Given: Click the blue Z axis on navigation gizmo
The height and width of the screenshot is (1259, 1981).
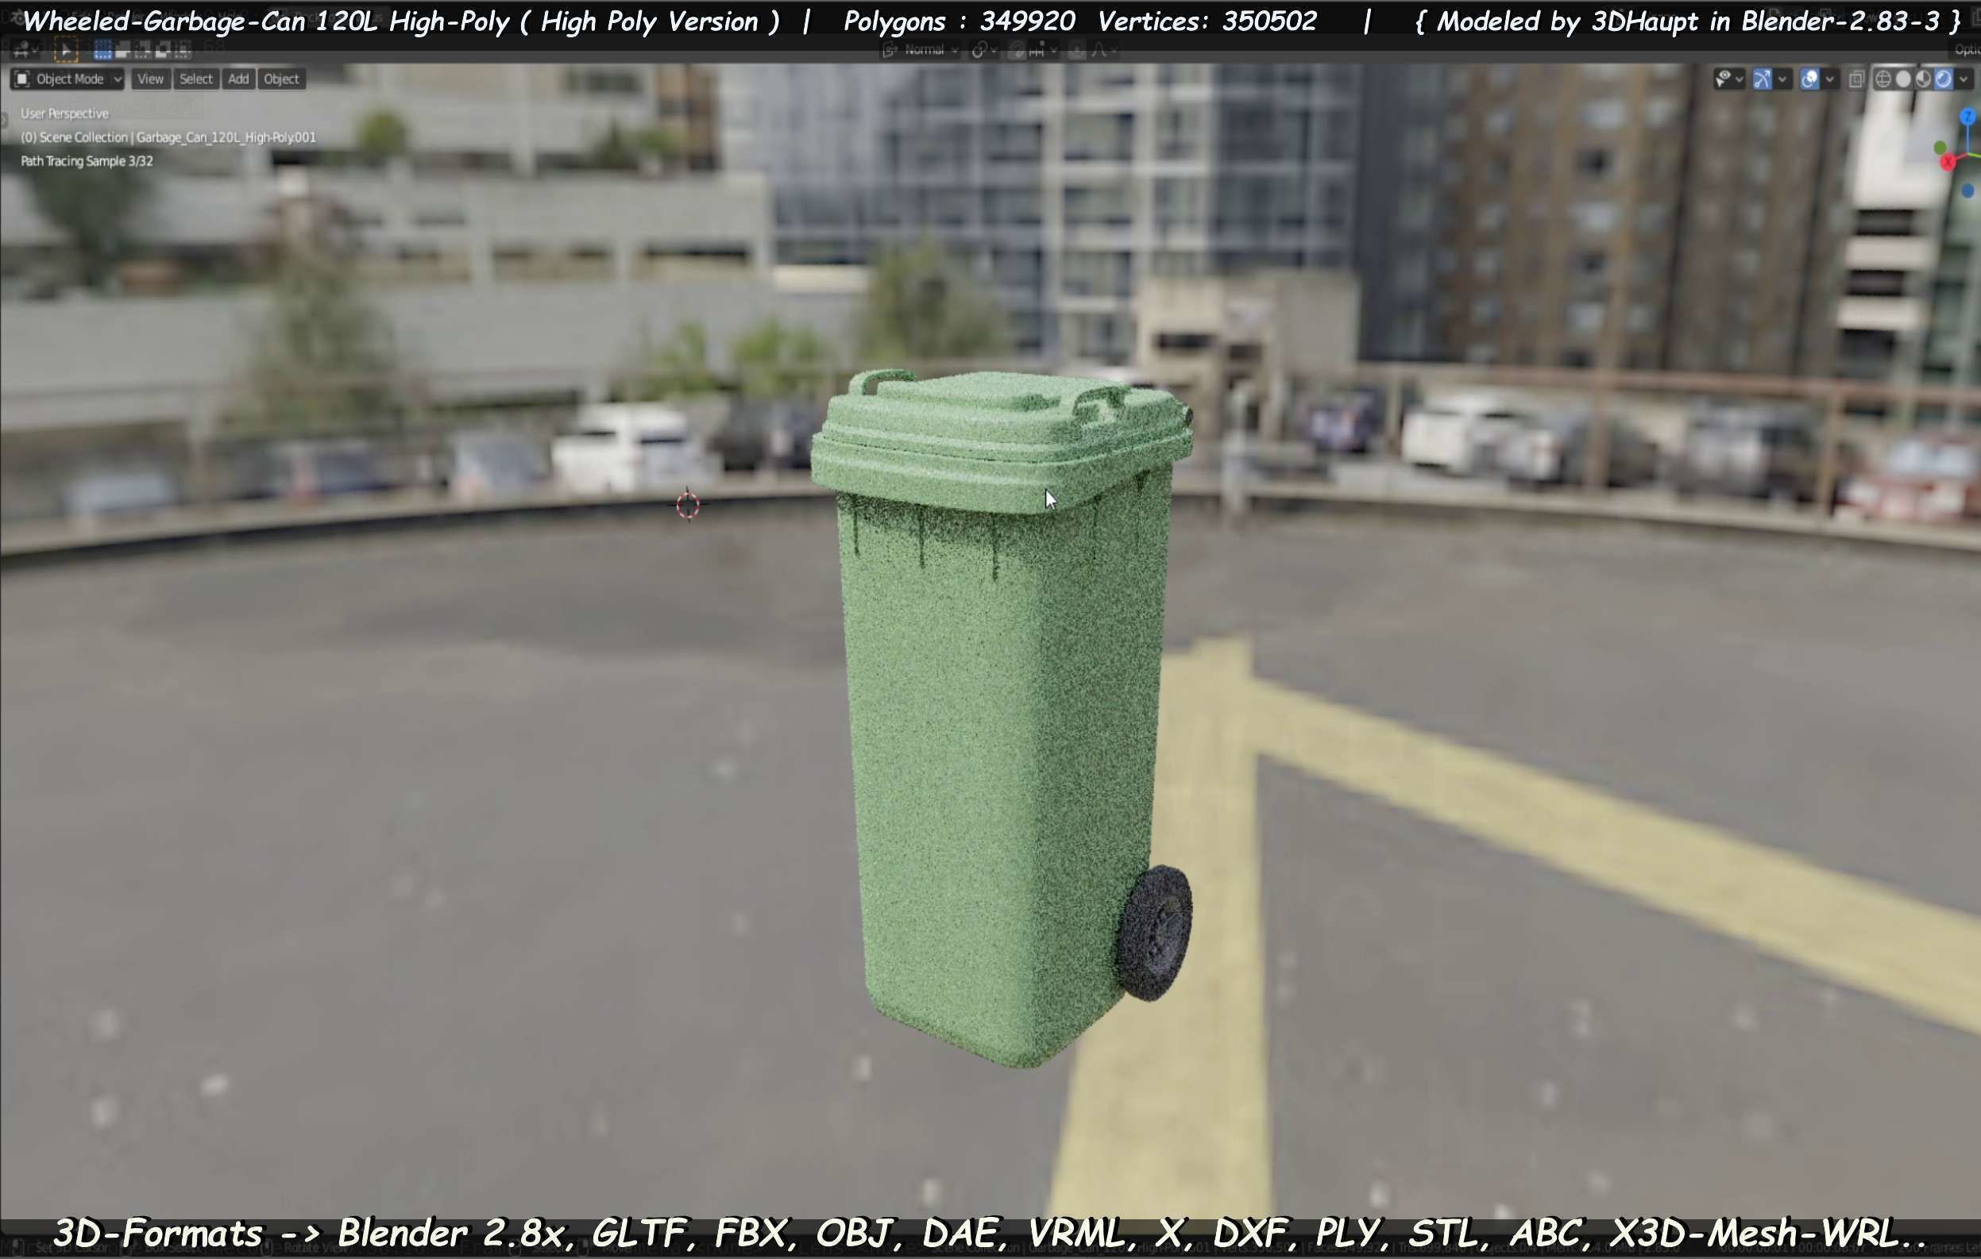Looking at the screenshot, I should [1967, 117].
